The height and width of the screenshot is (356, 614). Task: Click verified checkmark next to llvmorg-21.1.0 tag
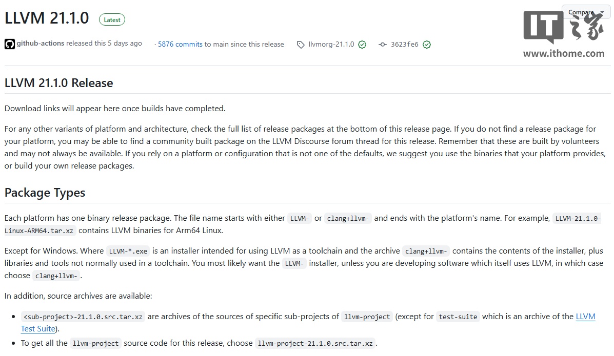[362, 45]
